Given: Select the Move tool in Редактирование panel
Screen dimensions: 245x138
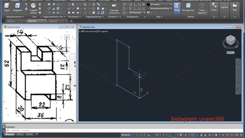Looking at the screenshot, I should (x=93, y=5).
